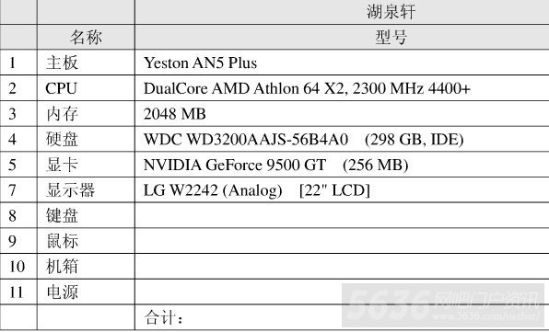Select the Yeston AN5 Plus cell

pos(342,63)
